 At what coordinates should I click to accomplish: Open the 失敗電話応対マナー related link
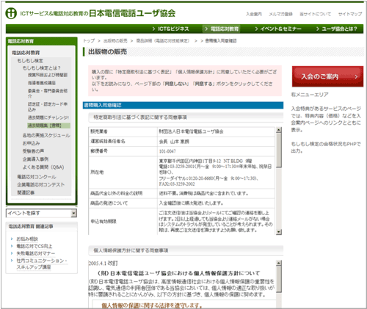36,253
